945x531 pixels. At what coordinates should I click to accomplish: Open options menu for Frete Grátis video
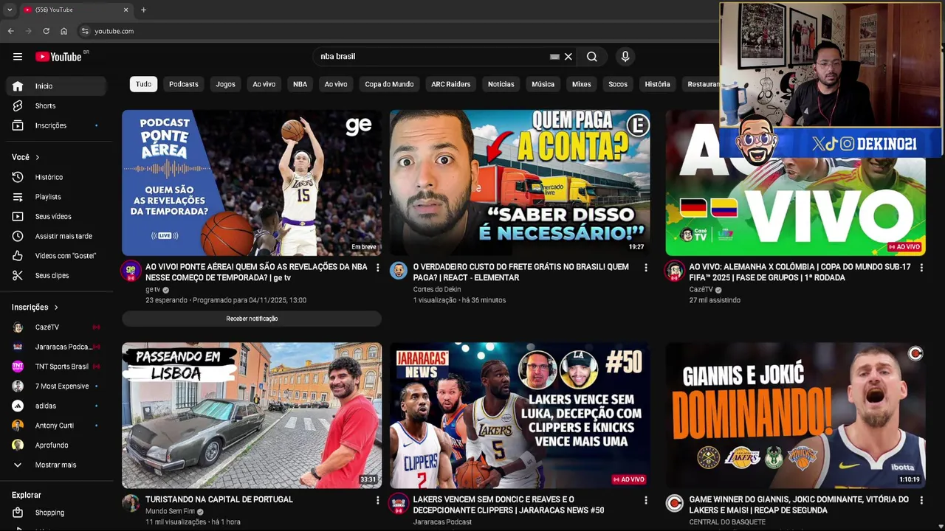pos(645,268)
